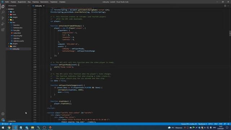Click the feedback icon in status bar

tap(225, 124)
